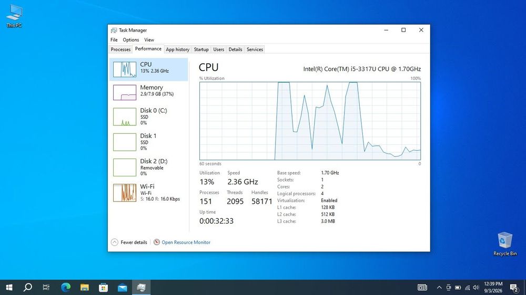Go to the Startup tab
526x295 pixels.
click(201, 49)
